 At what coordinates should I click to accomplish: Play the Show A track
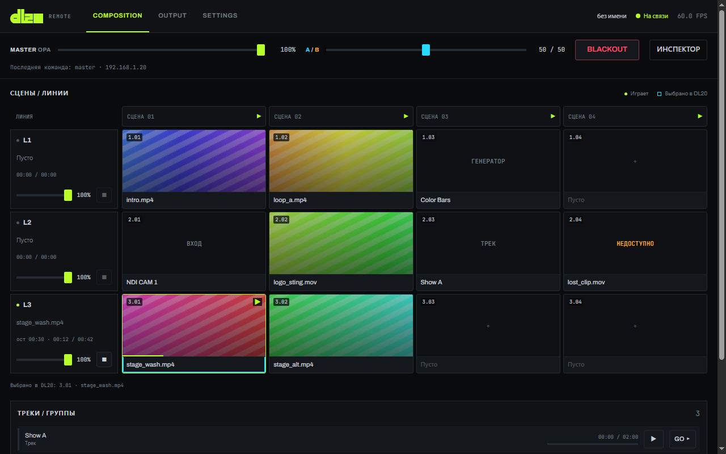click(x=653, y=439)
